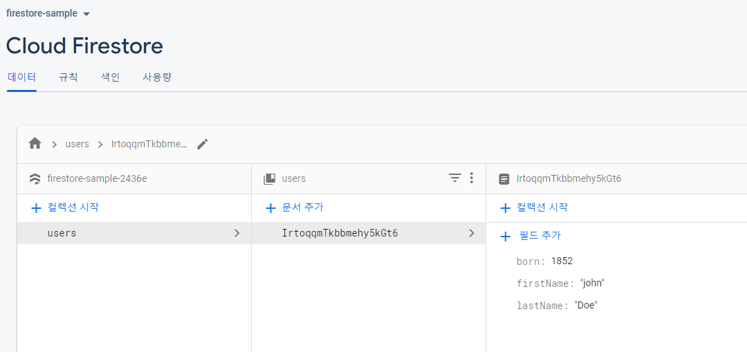Screen dimensions: 747x352
Task: Click 컬렉션 시작 in the document panel
Action: [x=533, y=207]
